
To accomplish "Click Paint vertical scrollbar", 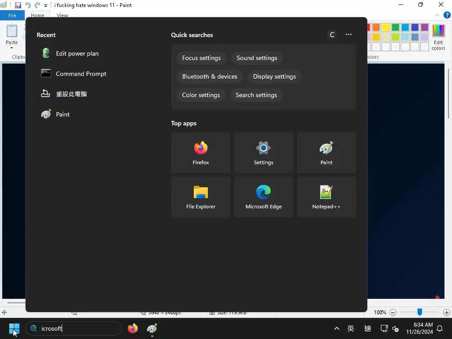I will 448,94.
